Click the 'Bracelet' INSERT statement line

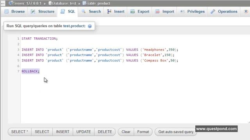pos(98,55)
